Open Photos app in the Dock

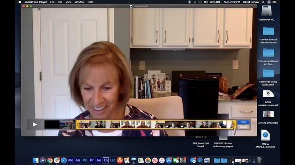pyautogui.click(x=148, y=160)
